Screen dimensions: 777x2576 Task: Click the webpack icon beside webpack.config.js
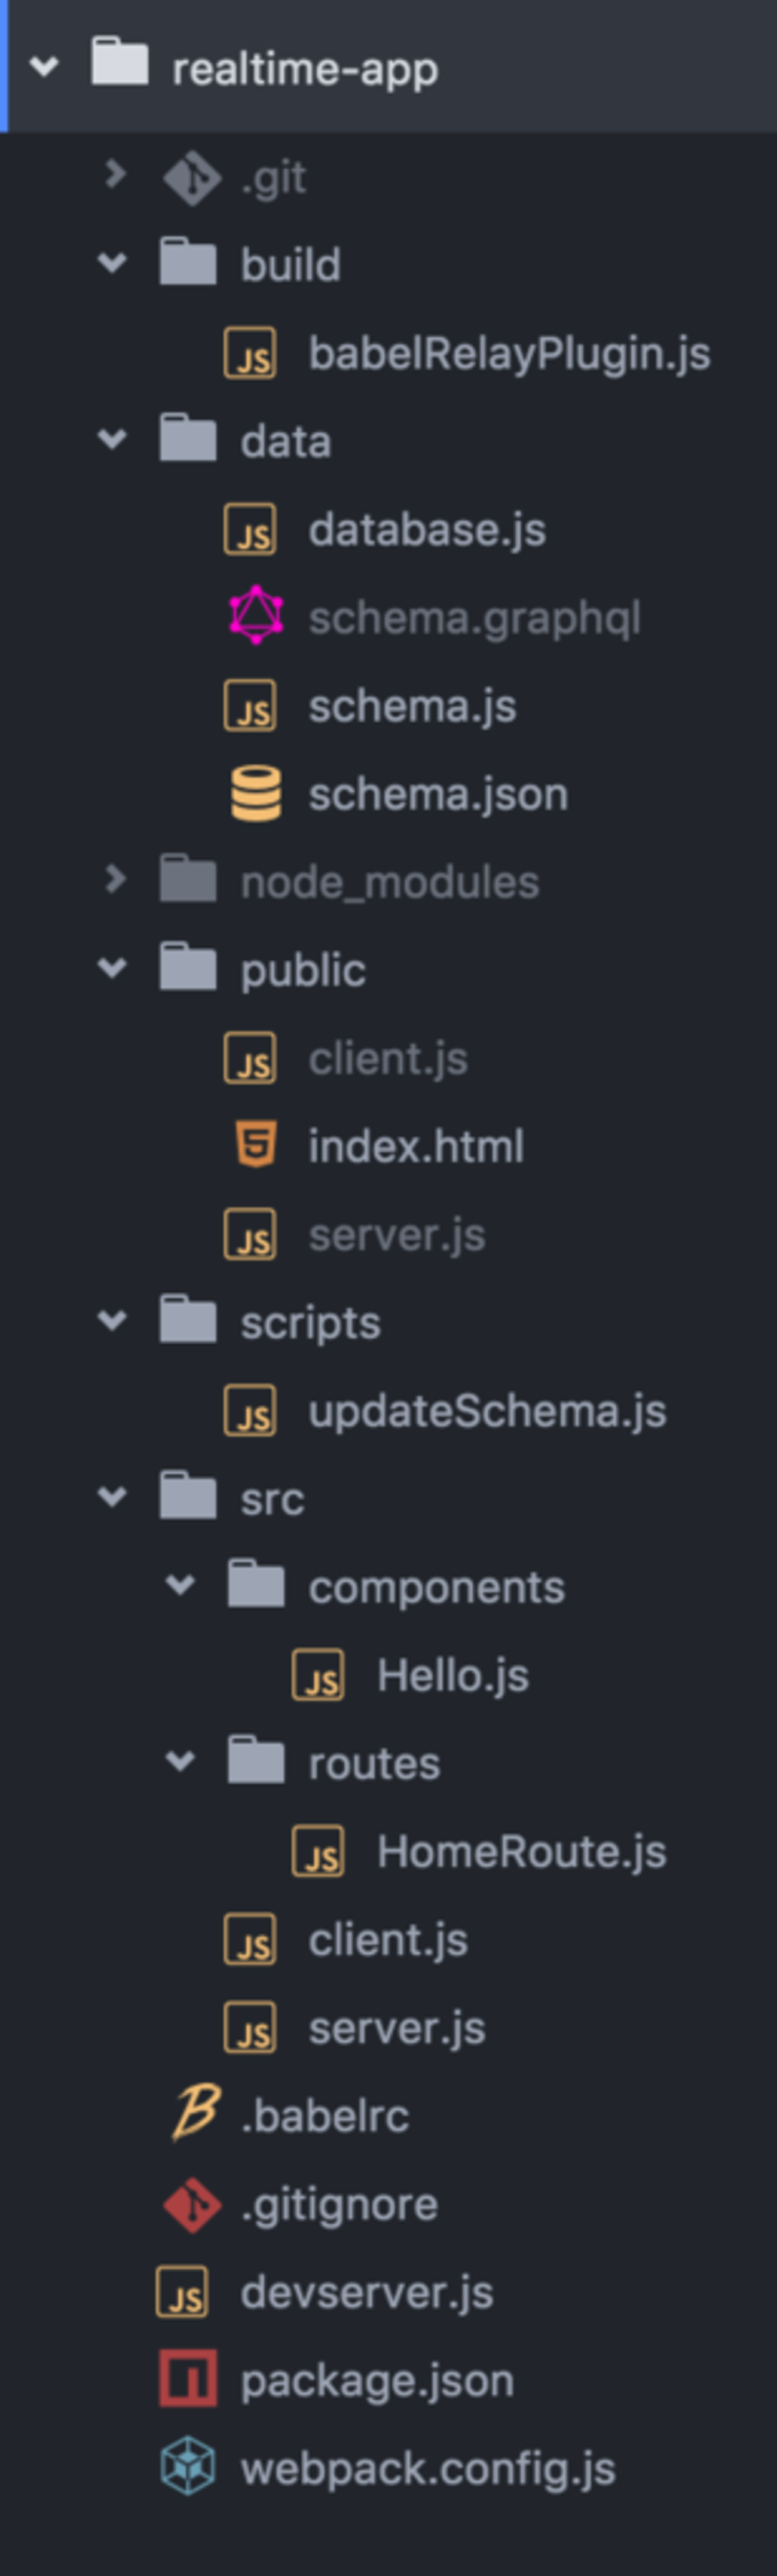pos(187,2467)
